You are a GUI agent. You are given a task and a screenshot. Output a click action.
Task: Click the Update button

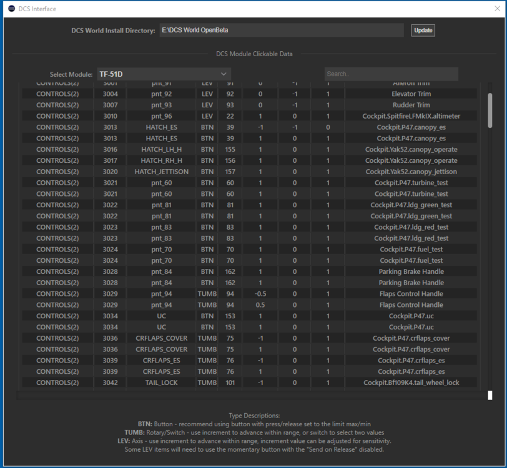(x=423, y=31)
